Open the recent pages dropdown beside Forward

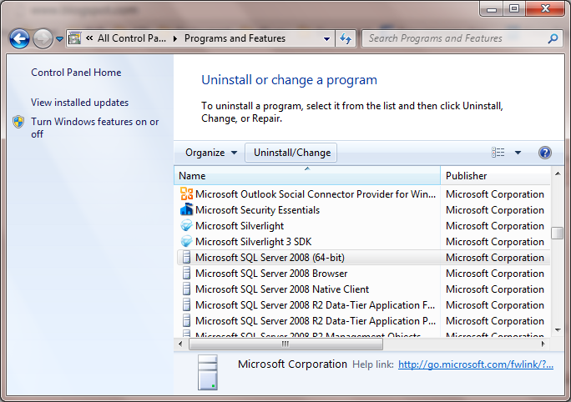pos(59,38)
